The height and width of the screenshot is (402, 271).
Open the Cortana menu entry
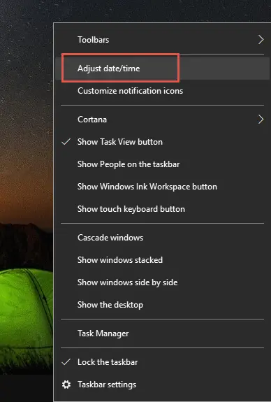tap(162, 120)
